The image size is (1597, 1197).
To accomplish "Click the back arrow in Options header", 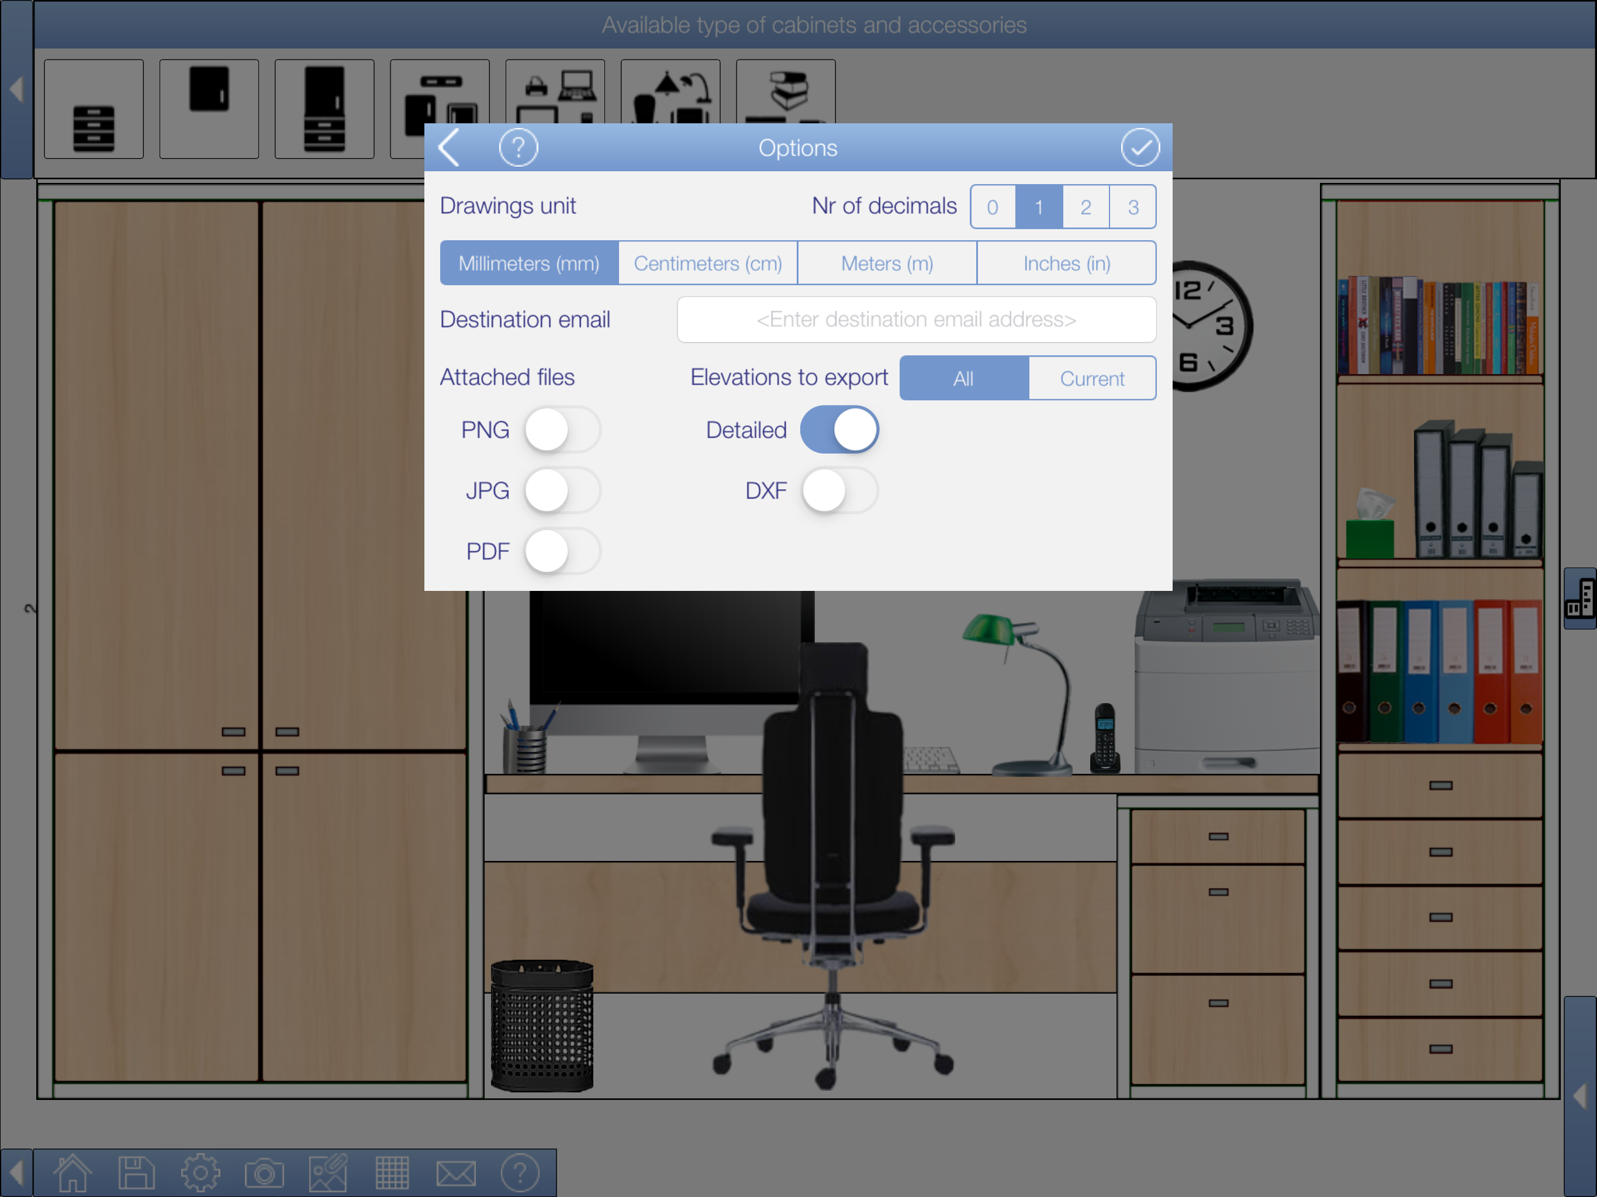I will click(x=449, y=148).
